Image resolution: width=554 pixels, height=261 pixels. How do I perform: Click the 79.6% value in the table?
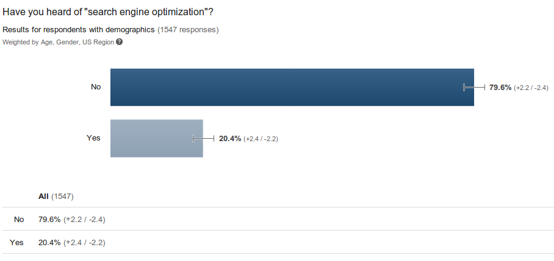(x=49, y=219)
